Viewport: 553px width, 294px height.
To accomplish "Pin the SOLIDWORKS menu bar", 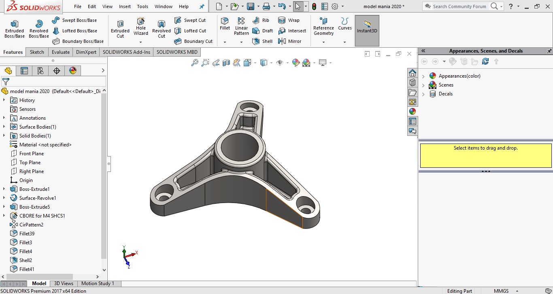I will click(x=202, y=6).
